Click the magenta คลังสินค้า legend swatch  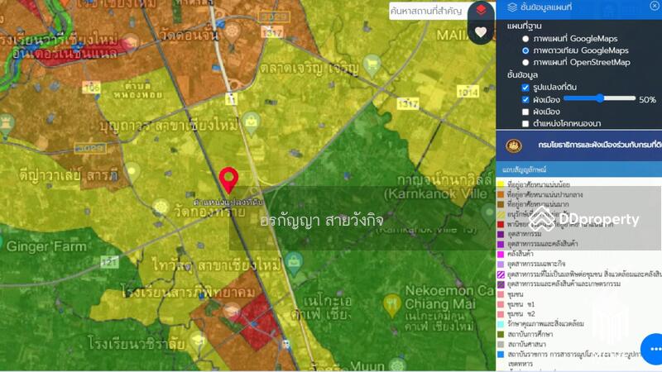point(501,254)
